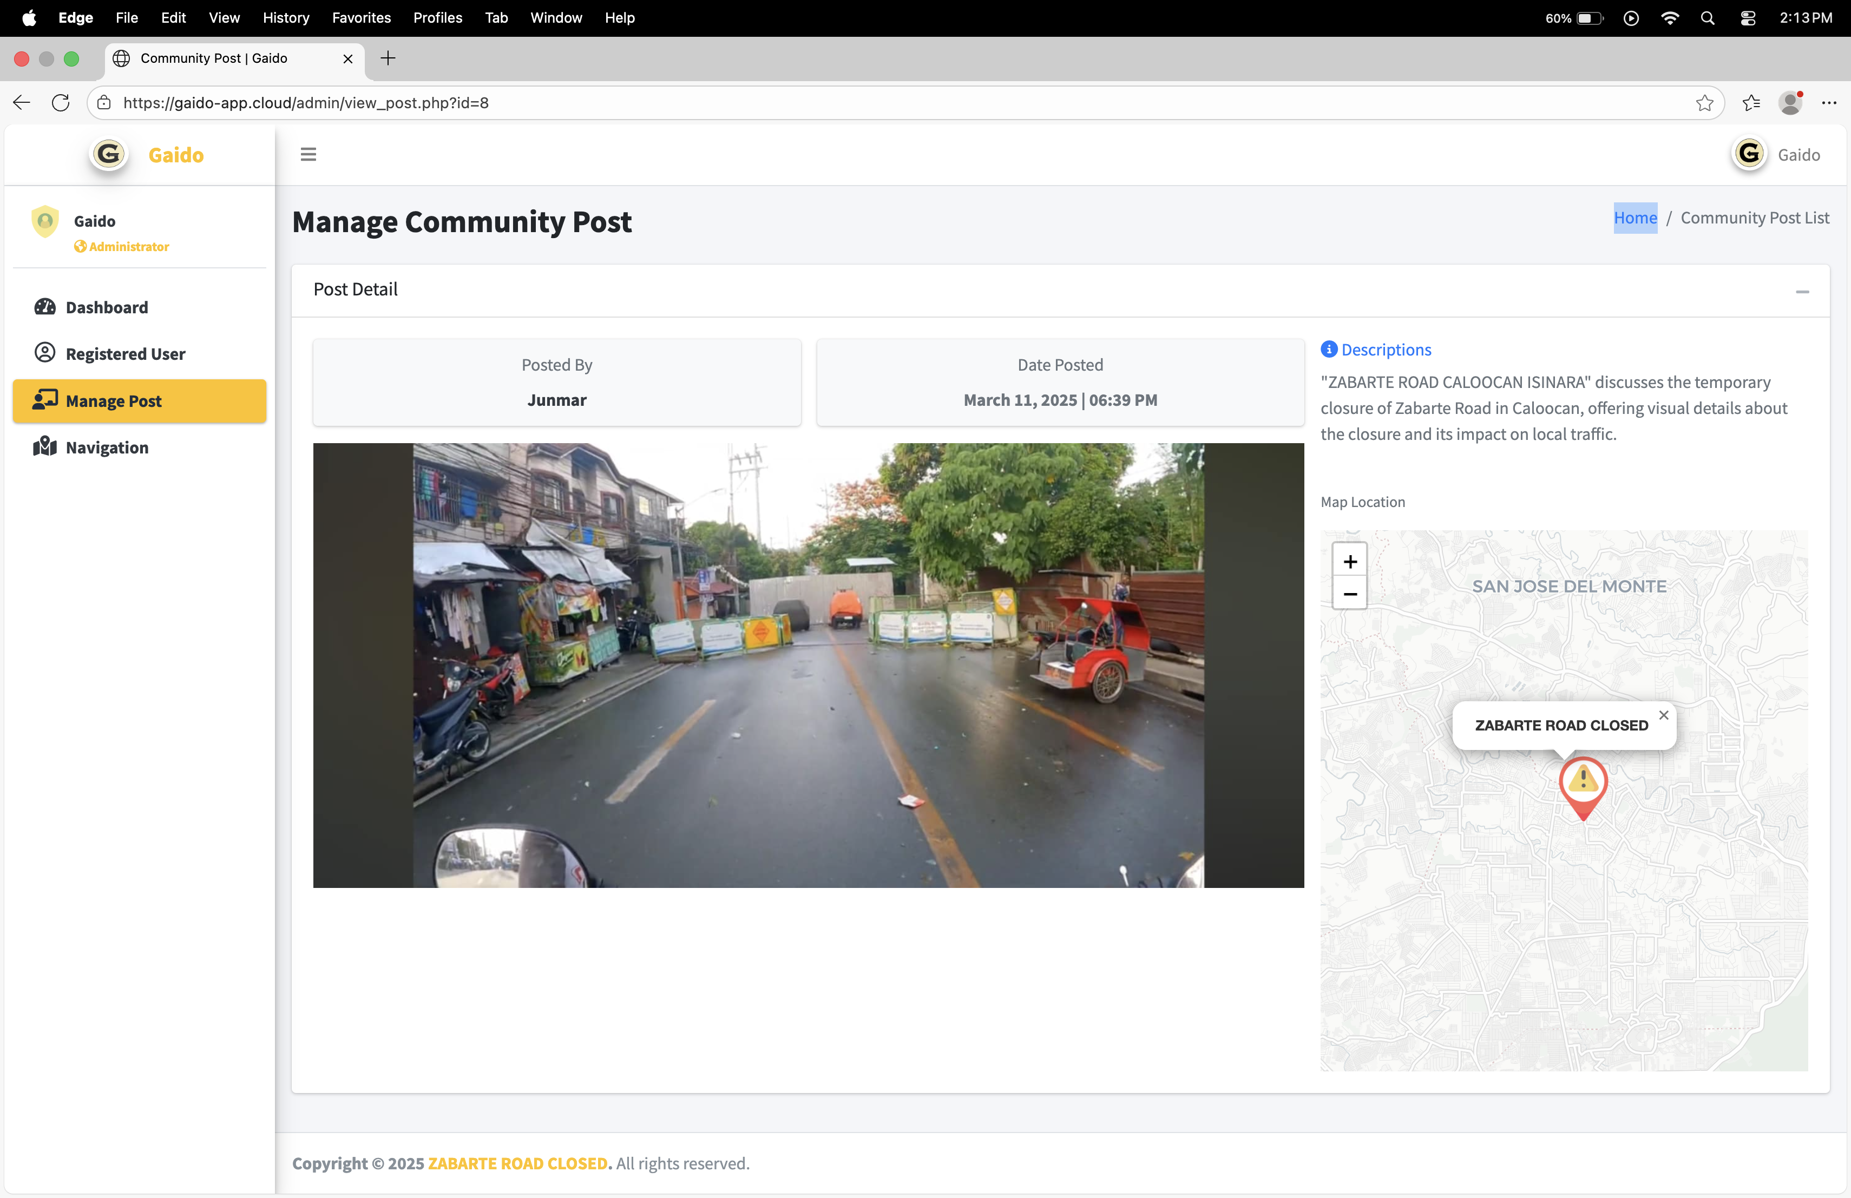Click the Gaido profile avatar top right
The height and width of the screenshot is (1198, 1851).
click(1749, 154)
